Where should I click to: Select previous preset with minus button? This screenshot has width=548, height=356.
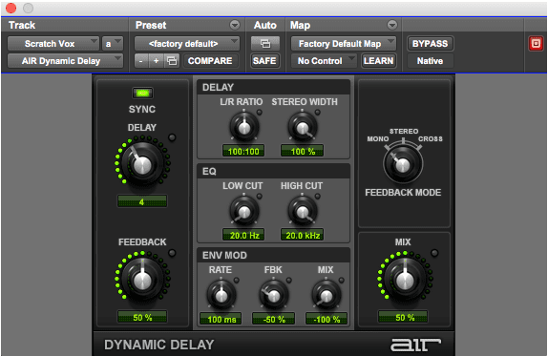tap(141, 61)
